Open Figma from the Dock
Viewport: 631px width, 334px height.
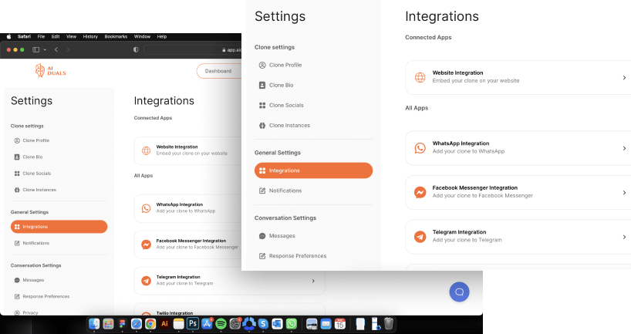tap(123, 323)
